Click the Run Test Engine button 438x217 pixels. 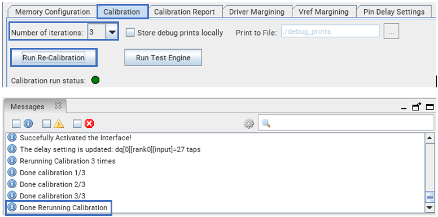tap(163, 57)
